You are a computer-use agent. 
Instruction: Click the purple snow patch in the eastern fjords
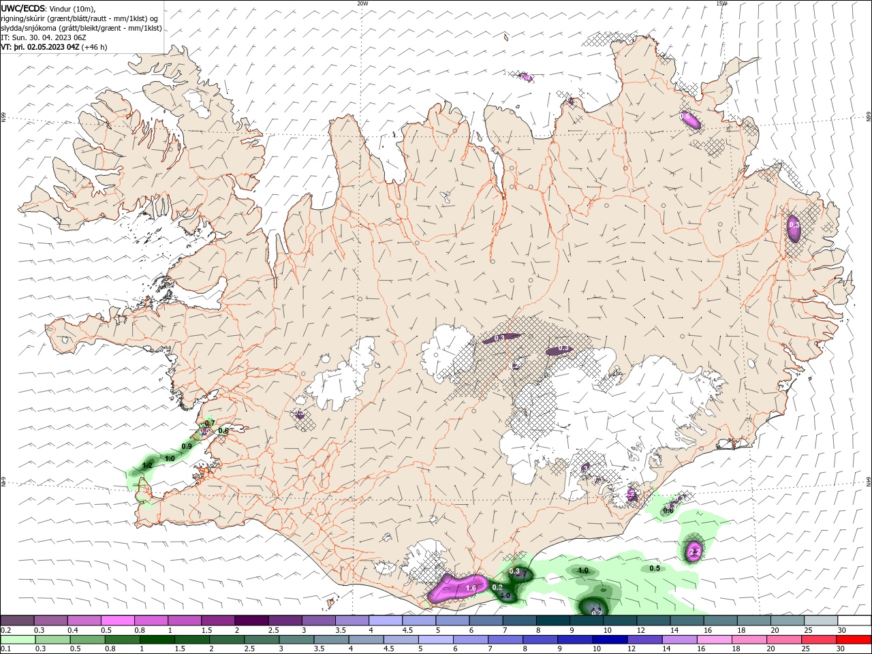[x=794, y=228]
